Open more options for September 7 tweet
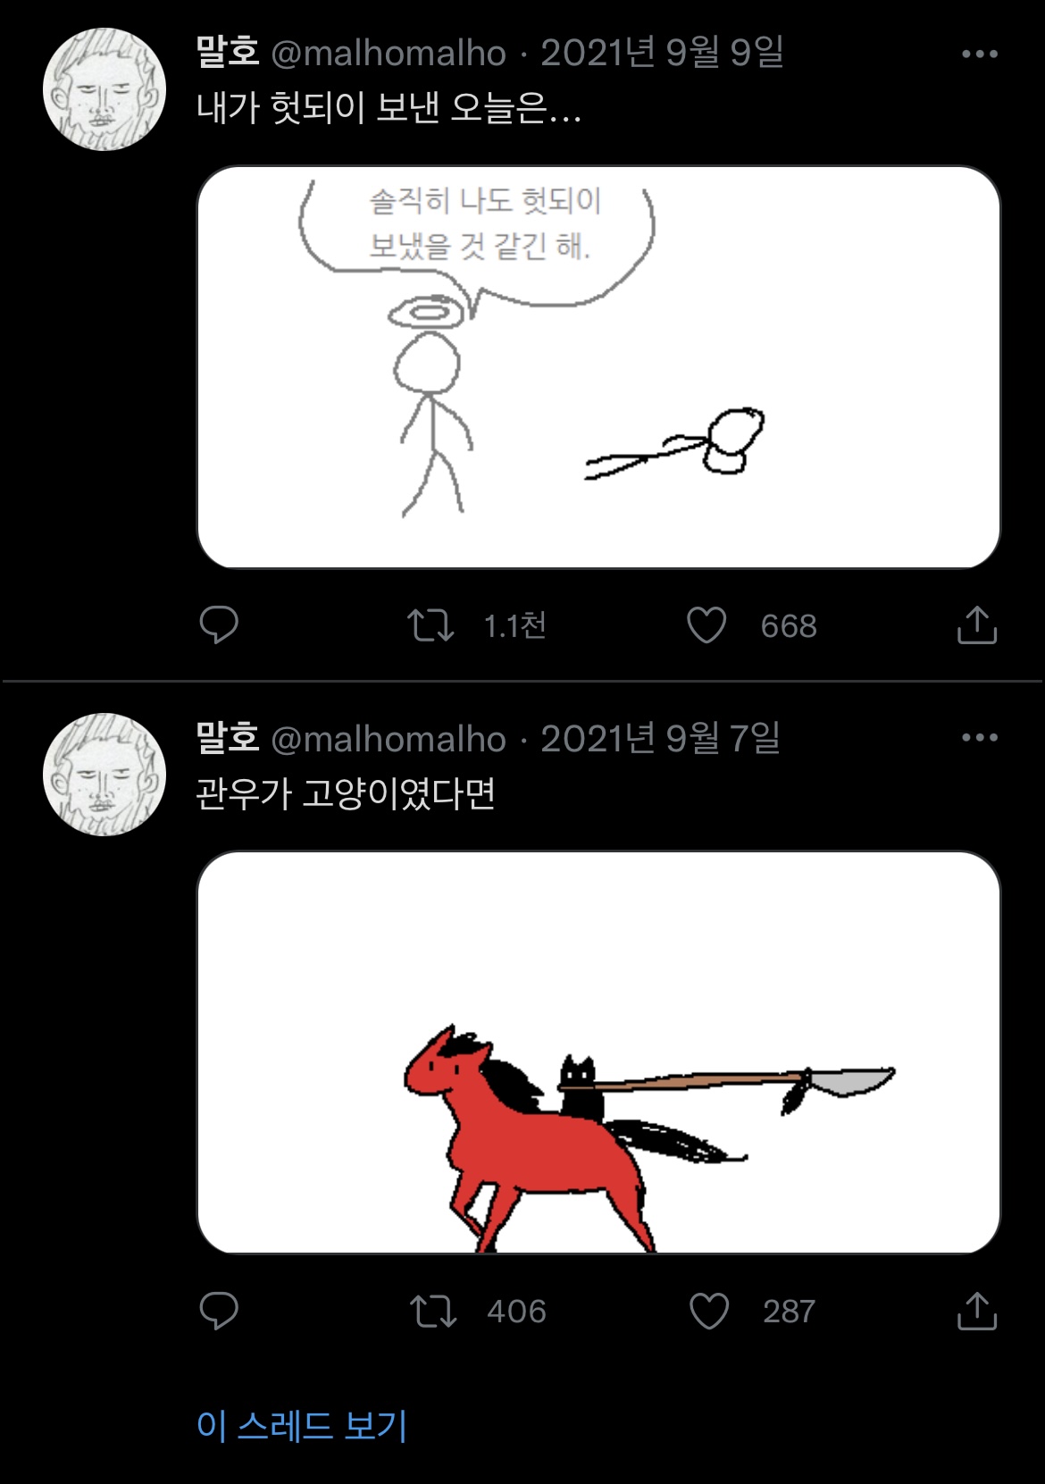This screenshot has width=1045, height=1484. click(980, 738)
